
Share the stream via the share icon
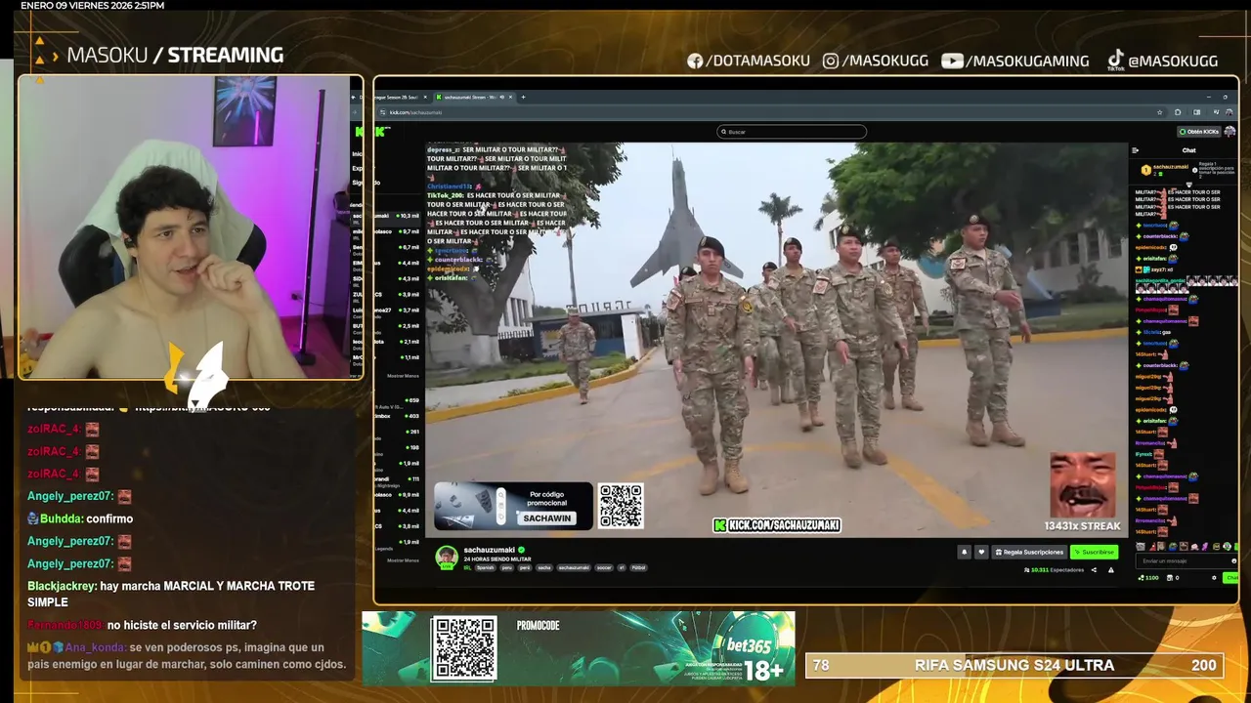1094,570
